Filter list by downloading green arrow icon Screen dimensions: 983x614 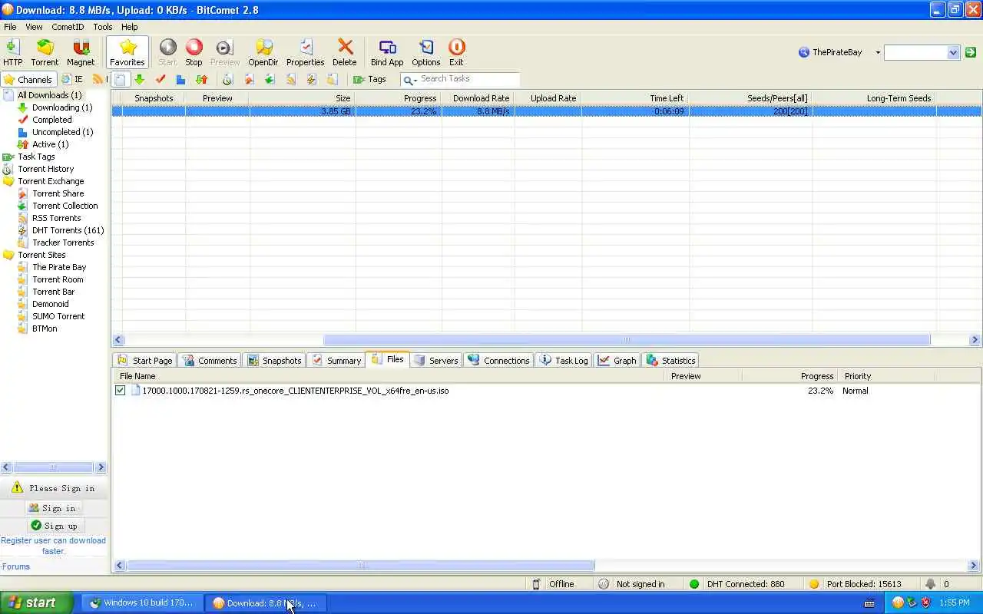click(x=139, y=79)
